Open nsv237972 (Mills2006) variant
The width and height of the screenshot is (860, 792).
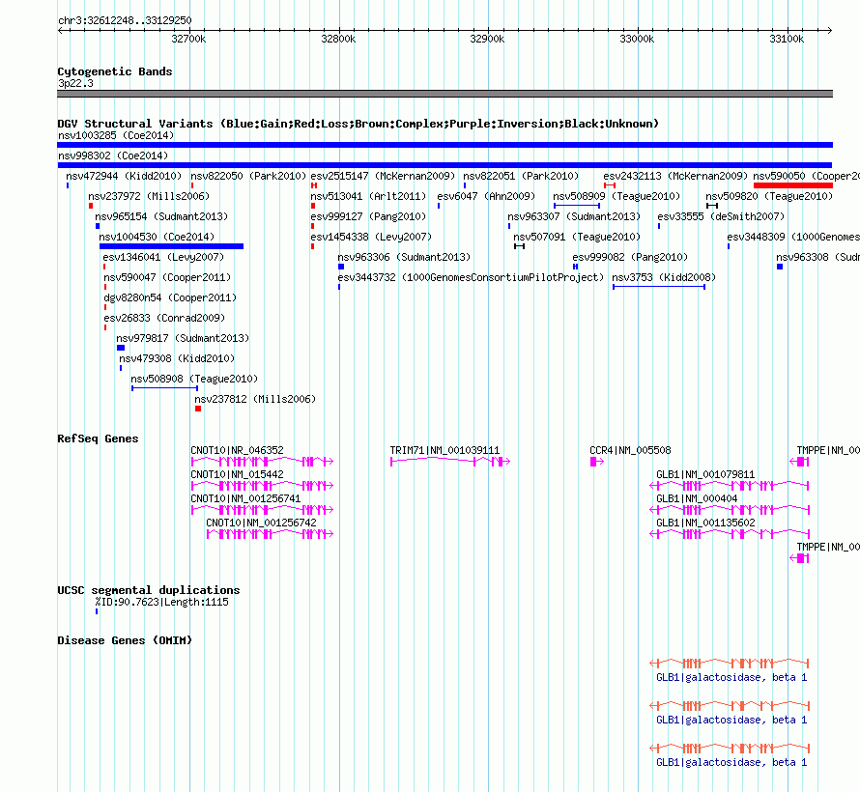[x=149, y=196]
